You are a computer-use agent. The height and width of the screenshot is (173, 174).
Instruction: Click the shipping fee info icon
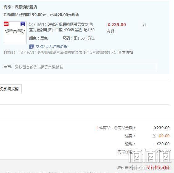[154, 136]
